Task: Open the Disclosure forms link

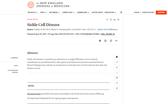Action: pyautogui.click(x=34, y=94)
